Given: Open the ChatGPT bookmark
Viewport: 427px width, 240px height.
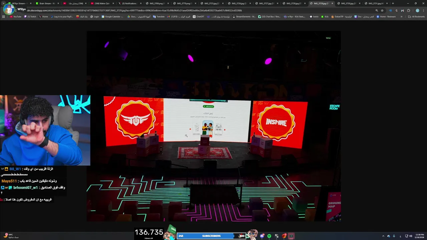Looking at the screenshot, I should click(198, 17).
